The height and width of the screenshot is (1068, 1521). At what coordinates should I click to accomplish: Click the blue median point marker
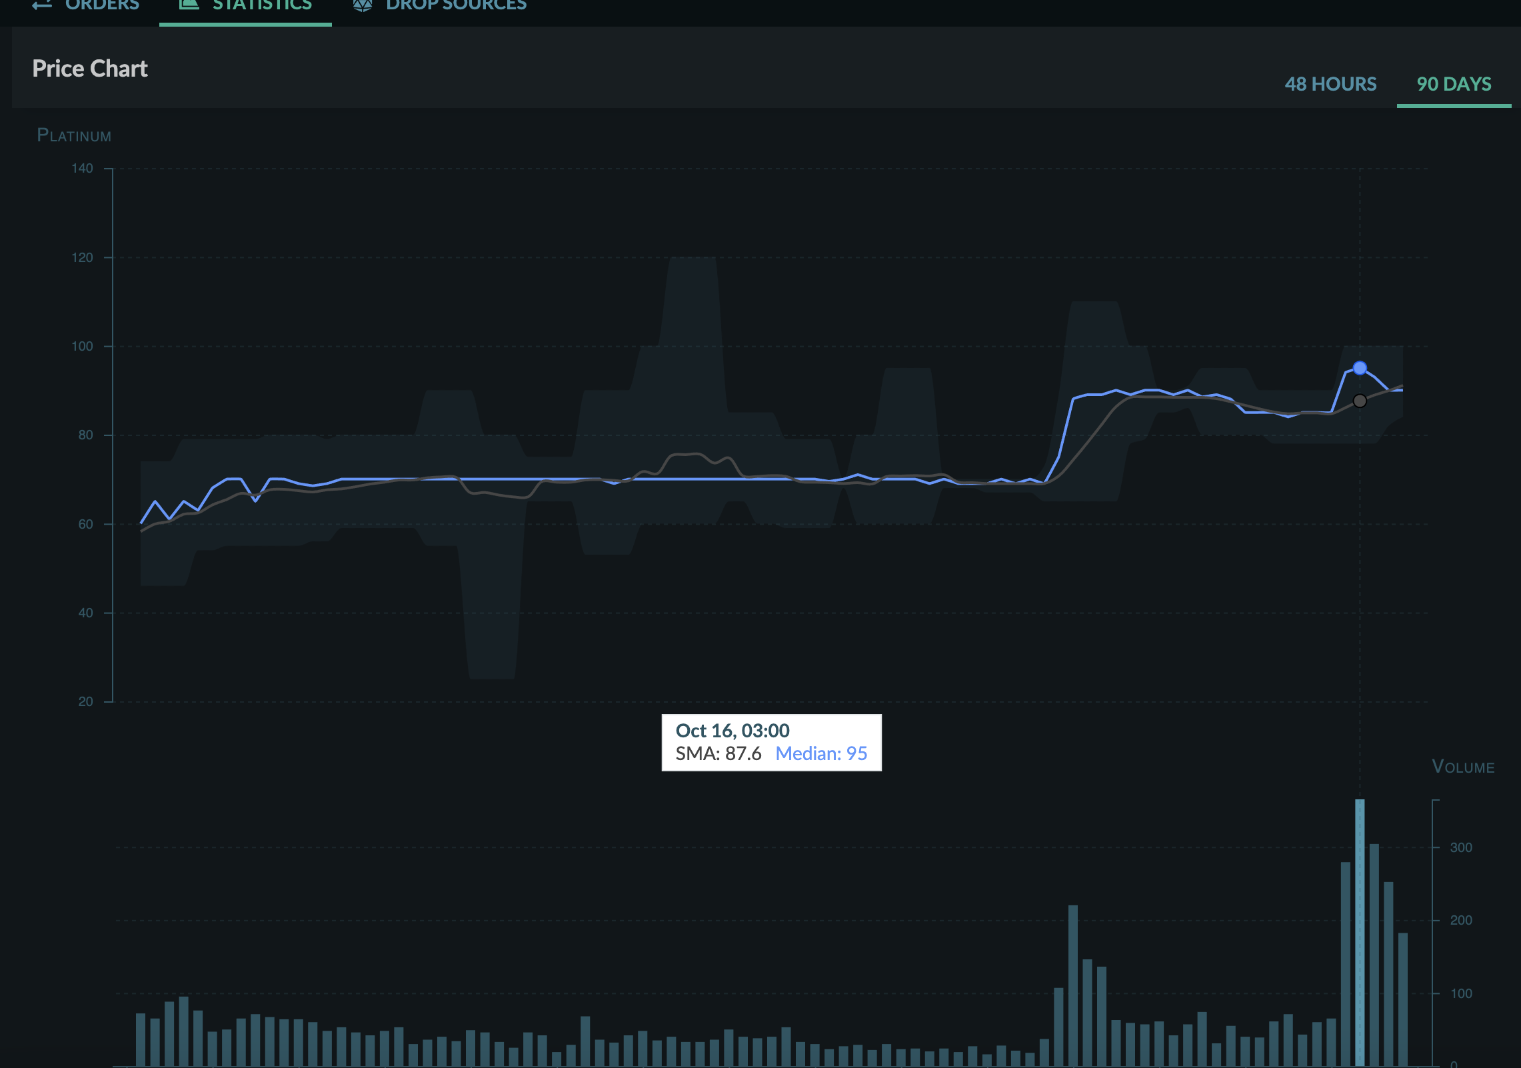tap(1360, 368)
